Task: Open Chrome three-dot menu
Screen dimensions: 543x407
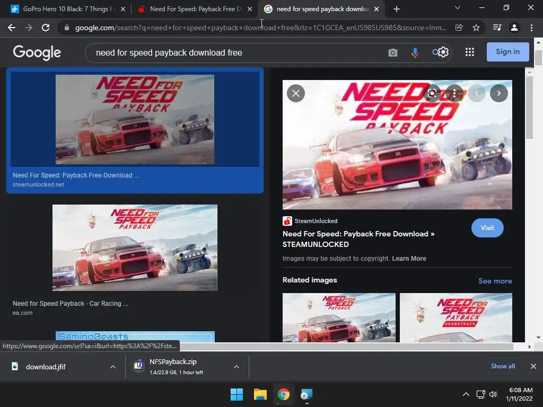Action: coord(531,28)
